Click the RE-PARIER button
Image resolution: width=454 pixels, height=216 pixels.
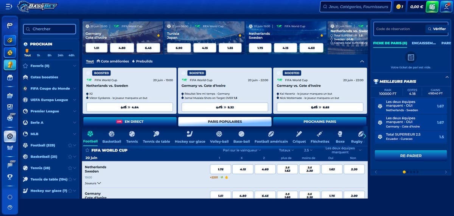[411, 156]
